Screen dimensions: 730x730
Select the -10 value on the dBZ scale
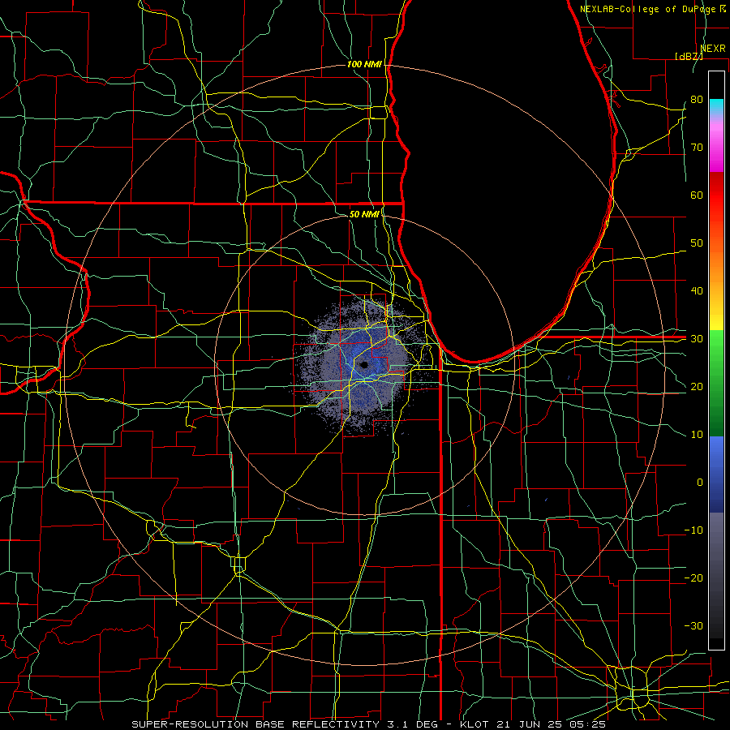[693, 530]
